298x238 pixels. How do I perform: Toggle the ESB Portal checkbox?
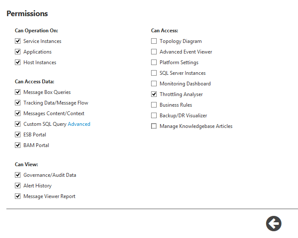point(18,135)
